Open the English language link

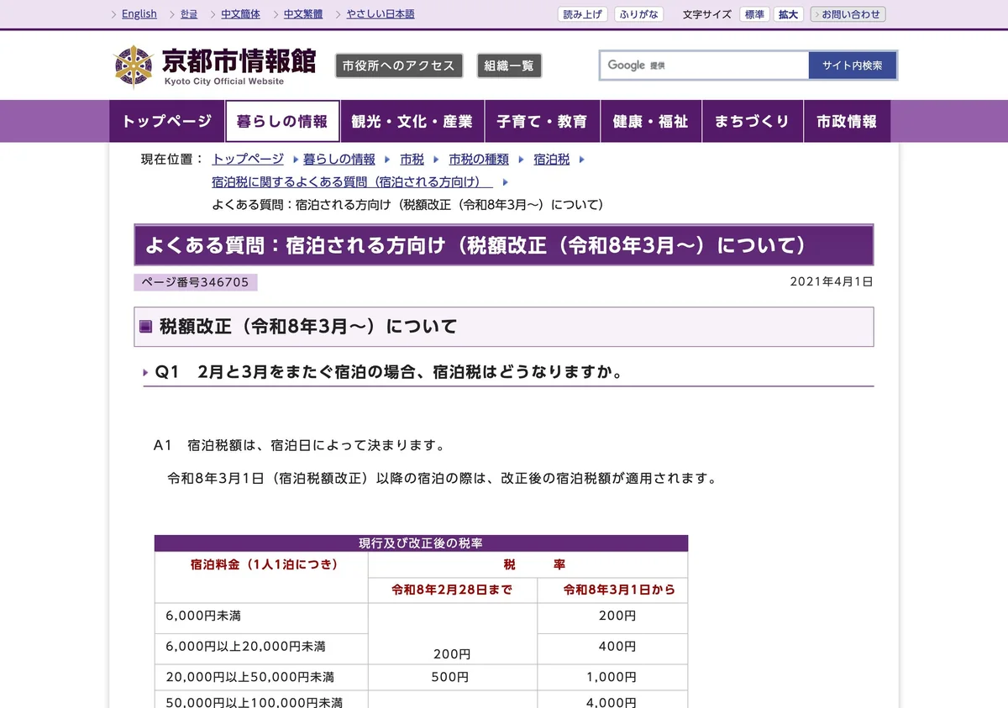tap(139, 14)
